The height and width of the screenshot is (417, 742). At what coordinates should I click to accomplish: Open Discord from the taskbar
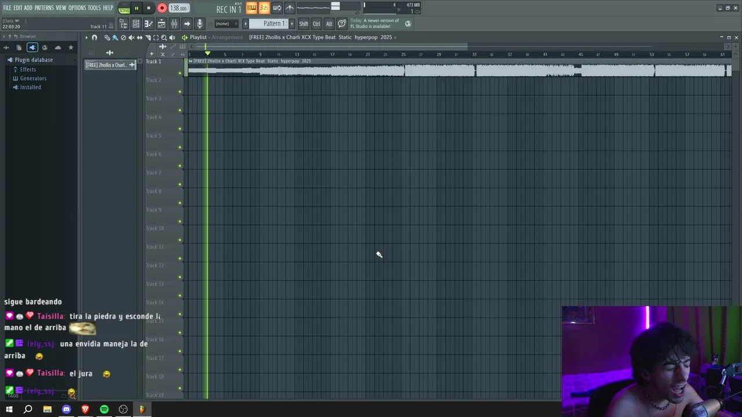click(x=66, y=409)
